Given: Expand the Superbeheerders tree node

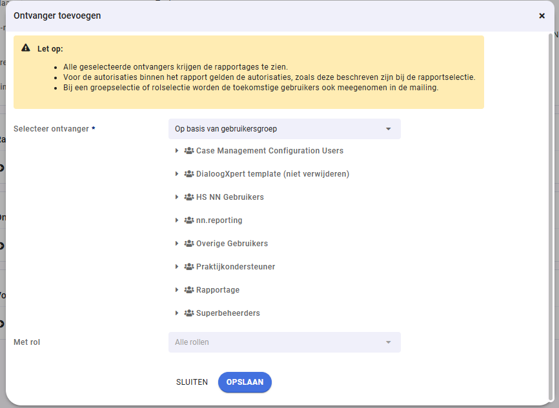Looking at the screenshot, I should (177, 313).
